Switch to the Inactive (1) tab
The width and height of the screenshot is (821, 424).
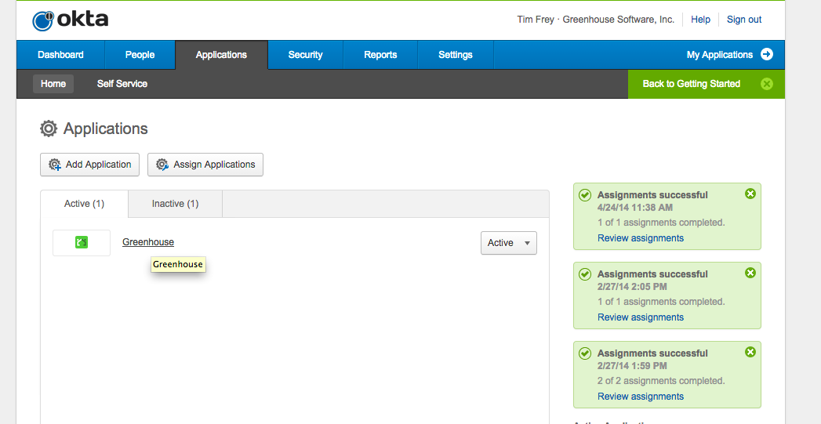pyautogui.click(x=176, y=204)
